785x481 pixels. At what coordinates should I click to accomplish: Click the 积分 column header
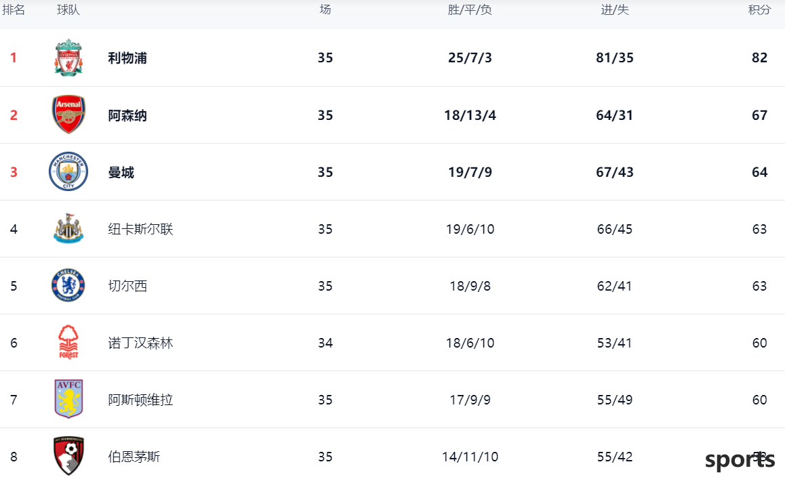click(759, 9)
